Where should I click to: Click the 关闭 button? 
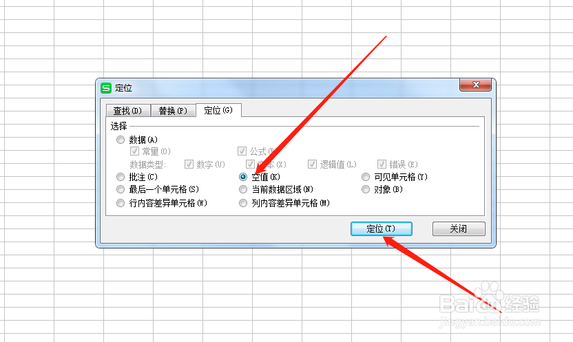coord(459,229)
